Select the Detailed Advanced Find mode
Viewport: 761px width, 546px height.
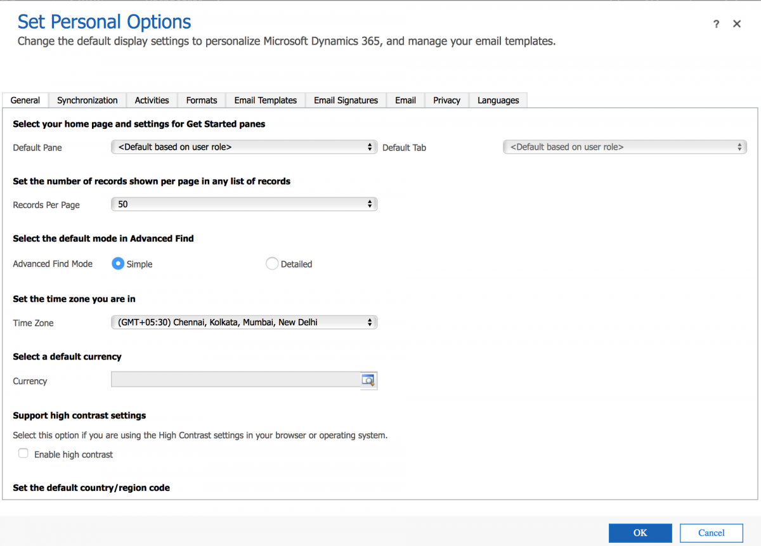pos(272,264)
